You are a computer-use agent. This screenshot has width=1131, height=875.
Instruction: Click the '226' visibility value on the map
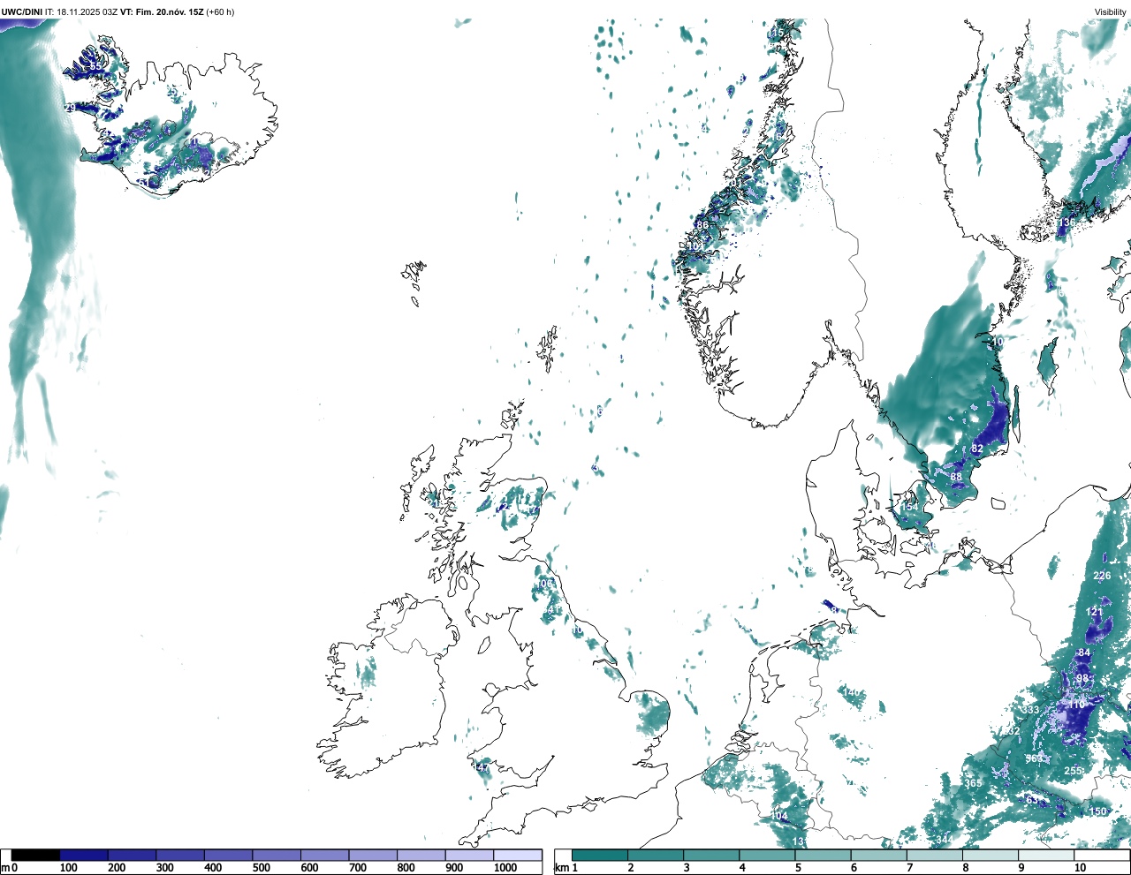tap(1102, 576)
